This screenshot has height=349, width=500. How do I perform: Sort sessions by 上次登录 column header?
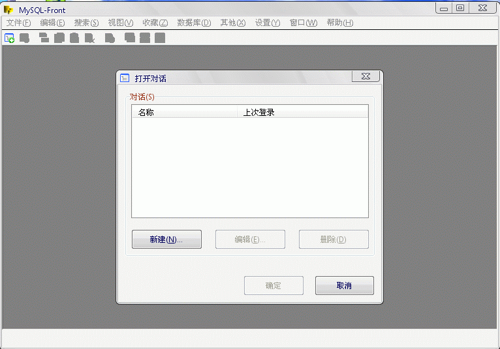(x=303, y=112)
